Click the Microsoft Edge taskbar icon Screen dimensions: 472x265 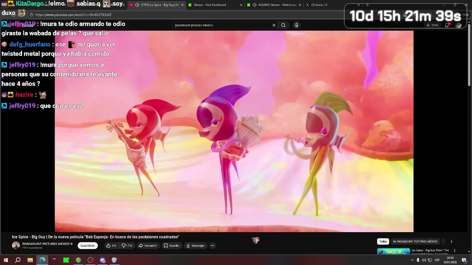(42, 260)
